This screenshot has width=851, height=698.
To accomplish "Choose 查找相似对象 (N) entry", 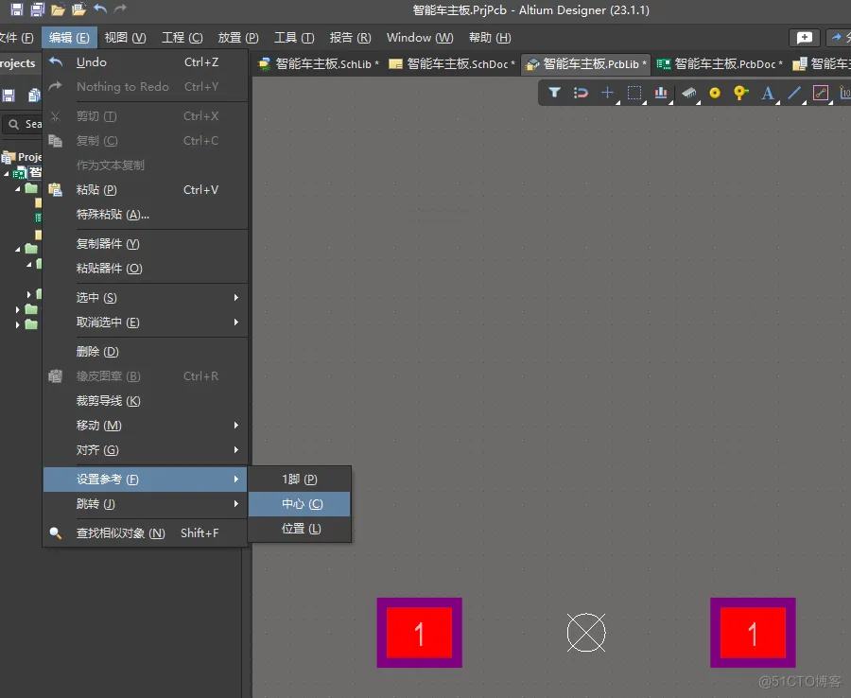I will click(x=146, y=533).
